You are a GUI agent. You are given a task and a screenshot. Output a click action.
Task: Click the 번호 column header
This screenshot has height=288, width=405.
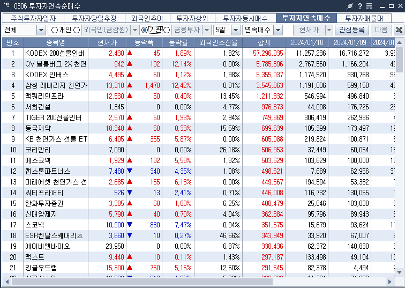tap(13, 42)
